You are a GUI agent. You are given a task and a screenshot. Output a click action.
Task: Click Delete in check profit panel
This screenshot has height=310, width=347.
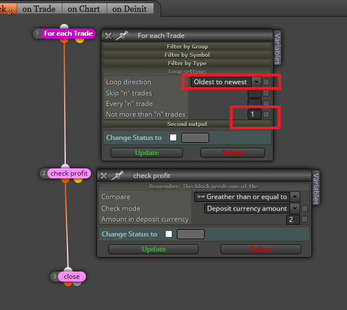[x=261, y=249]
